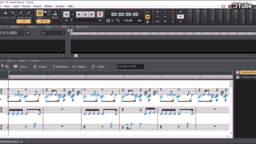Image resolution: width=256 pixels, height=144 pixels.
Task: Open Track view Tracks dropdown
Action: 34,27
